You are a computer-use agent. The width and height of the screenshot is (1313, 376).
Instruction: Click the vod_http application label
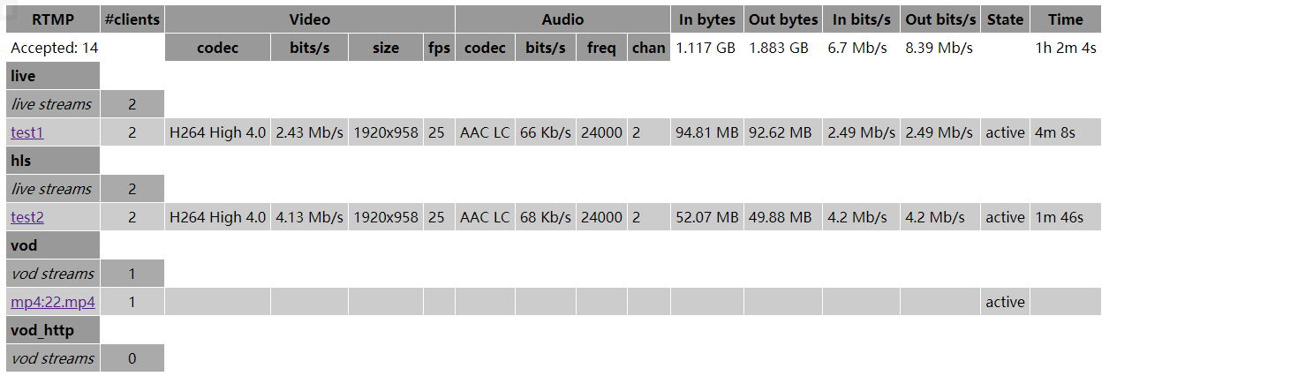coord(42,330)
